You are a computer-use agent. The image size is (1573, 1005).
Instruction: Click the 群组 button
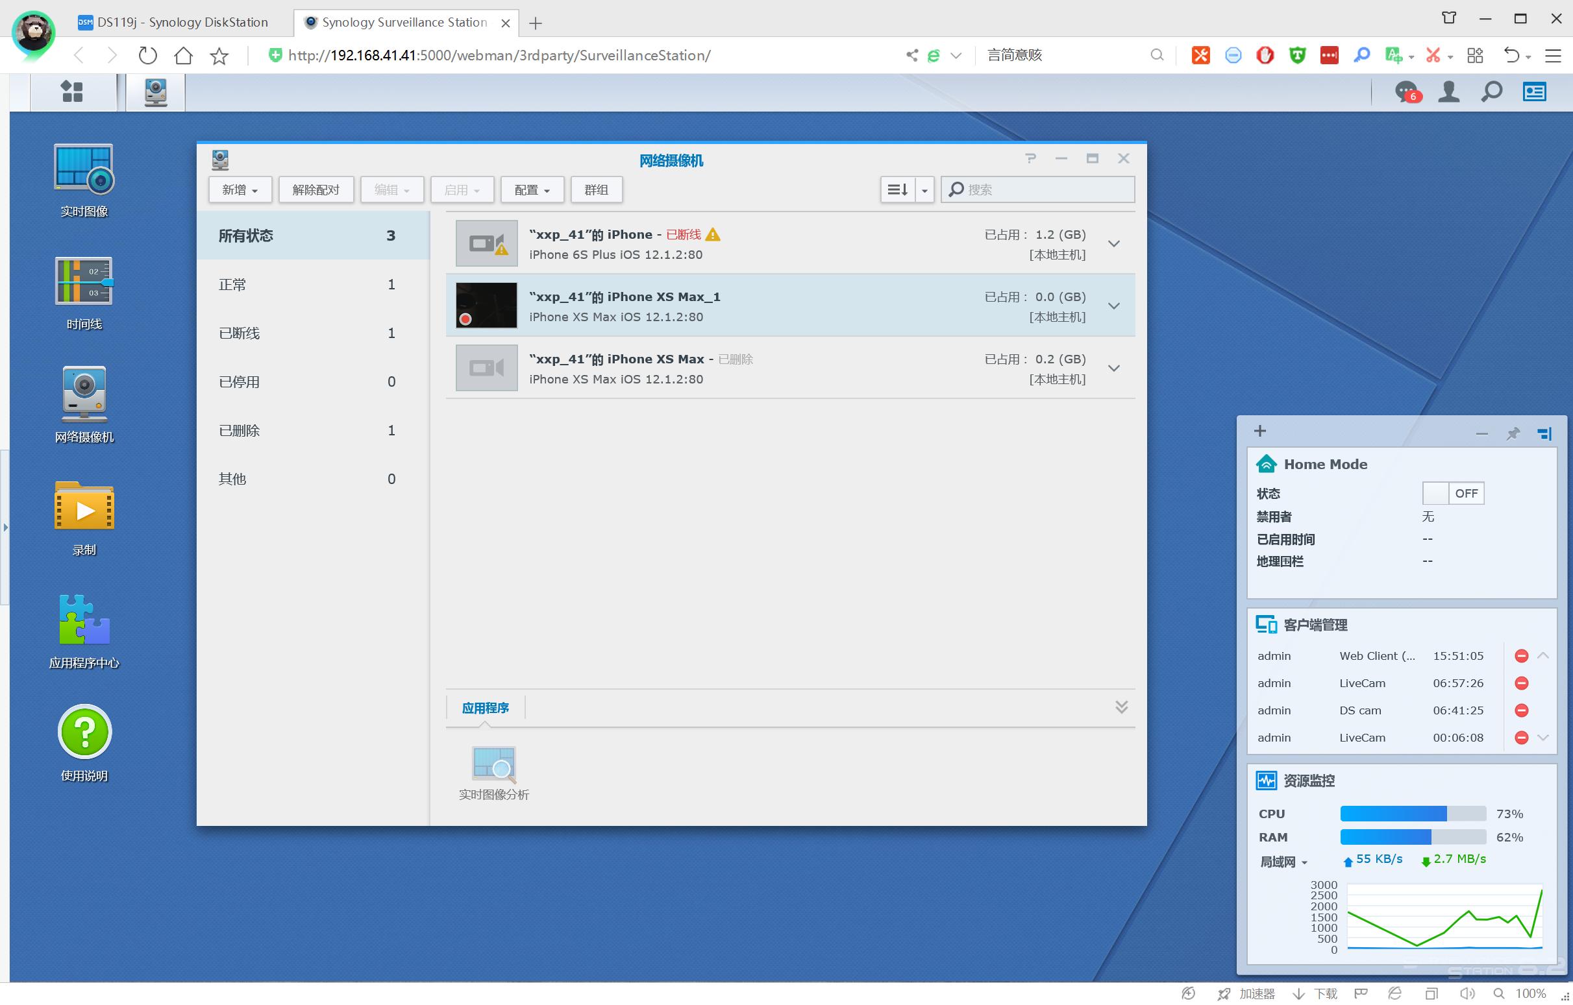[x=596, y=190]
